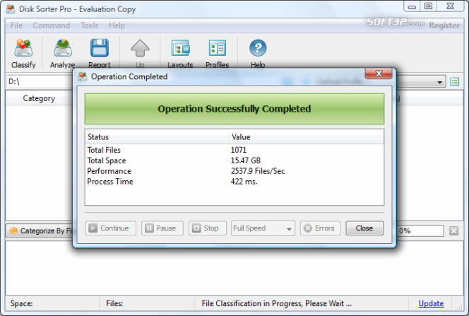Click the gray X icon beside 0% progress
This screenshot has height=316, width=469.
click(453, 230)
